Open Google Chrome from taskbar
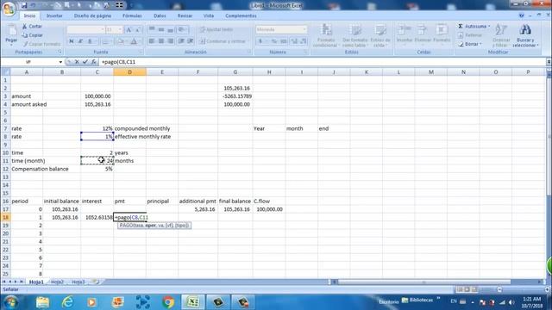This screenshot has height=310, width=552. [x=168, y=302]
